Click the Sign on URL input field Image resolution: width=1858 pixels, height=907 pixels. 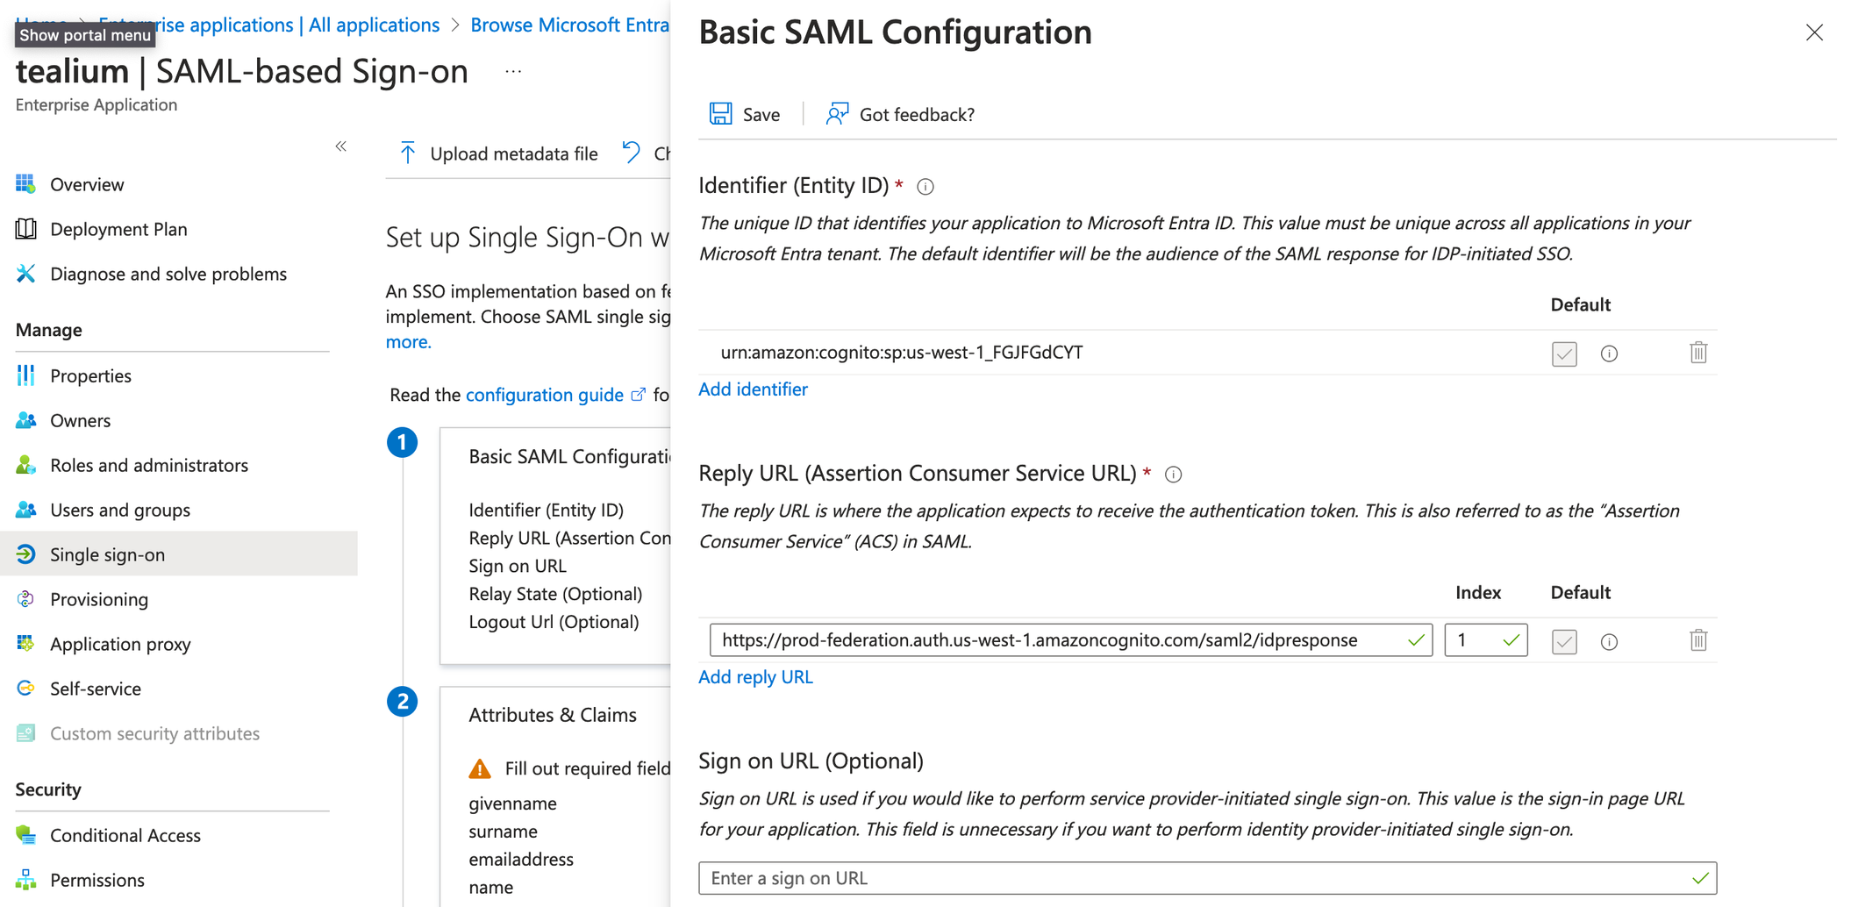tap(1193, 878)
